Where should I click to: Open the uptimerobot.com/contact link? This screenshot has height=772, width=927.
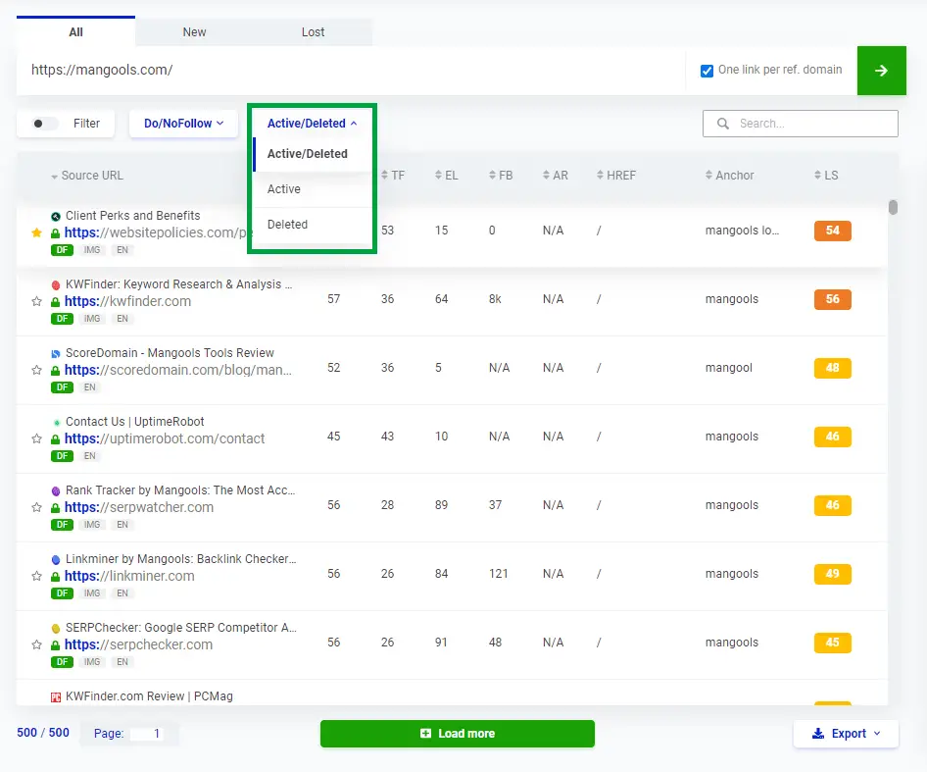165,438
